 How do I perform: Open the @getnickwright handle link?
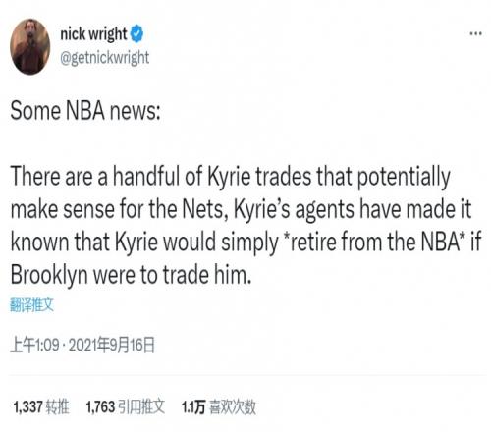pyautogui.click(x=105, y=58)
